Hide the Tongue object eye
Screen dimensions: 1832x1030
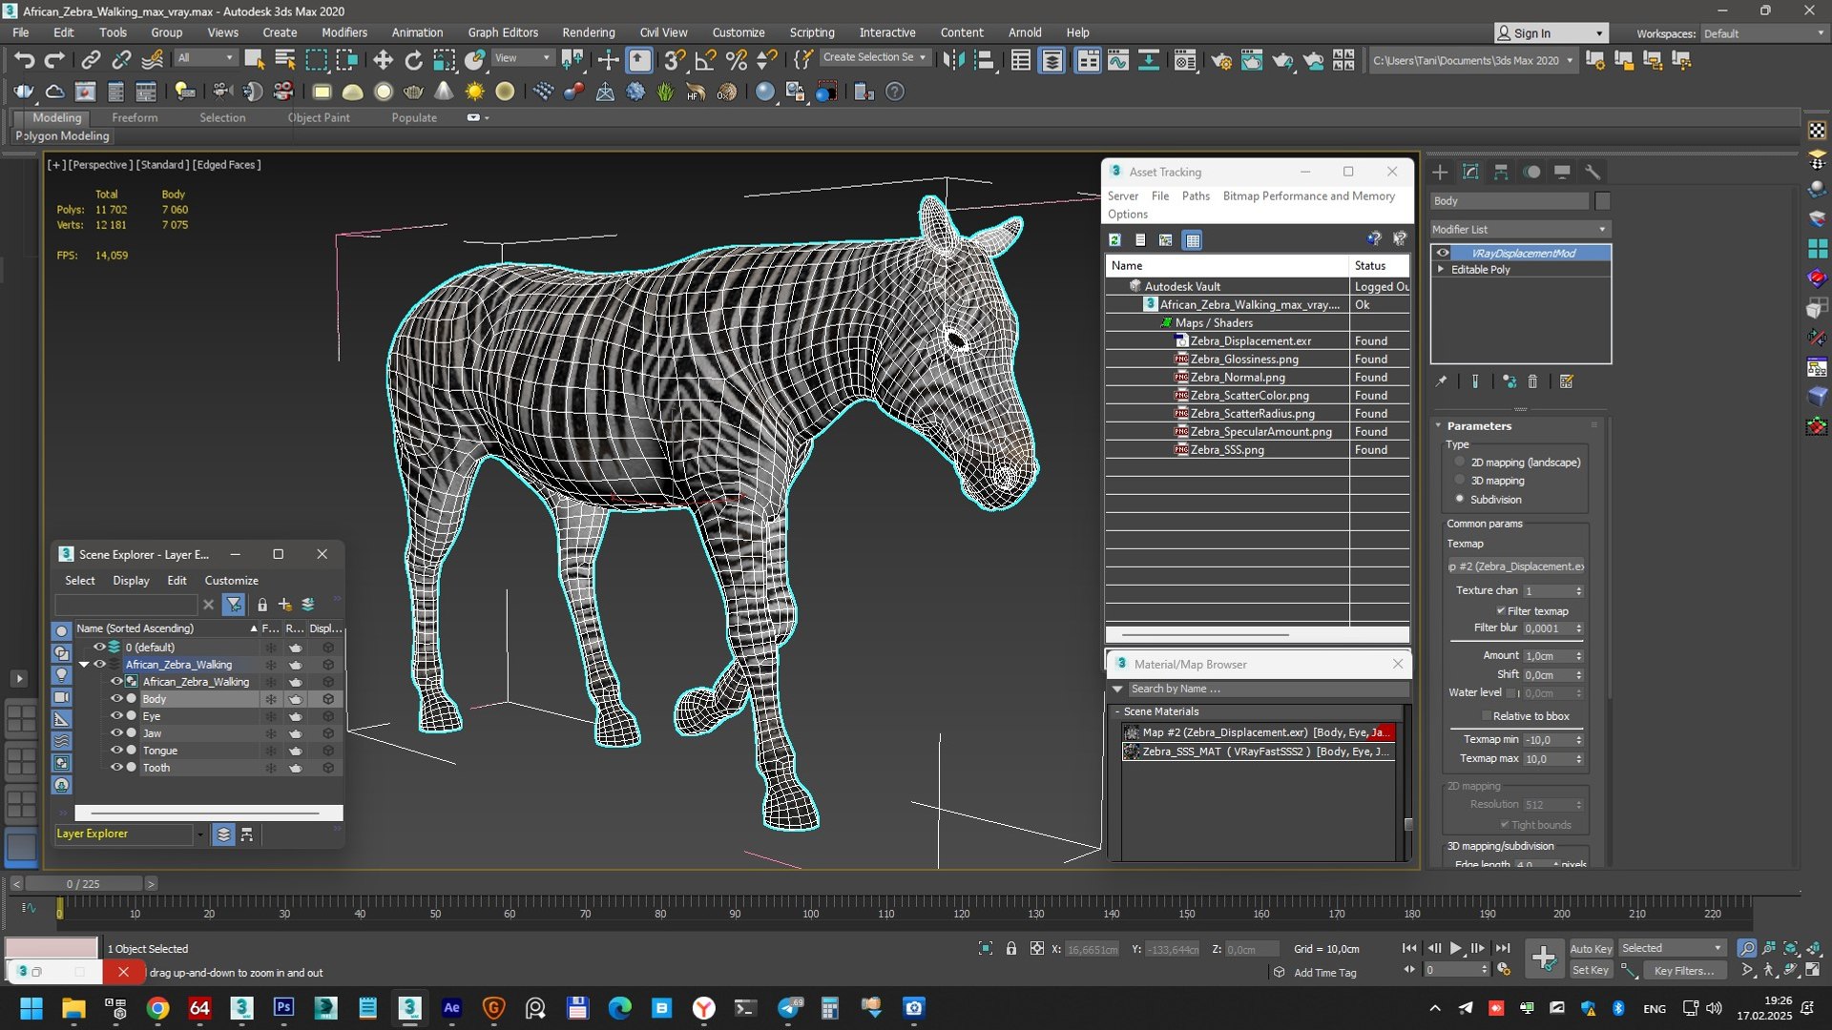(116, 751)
